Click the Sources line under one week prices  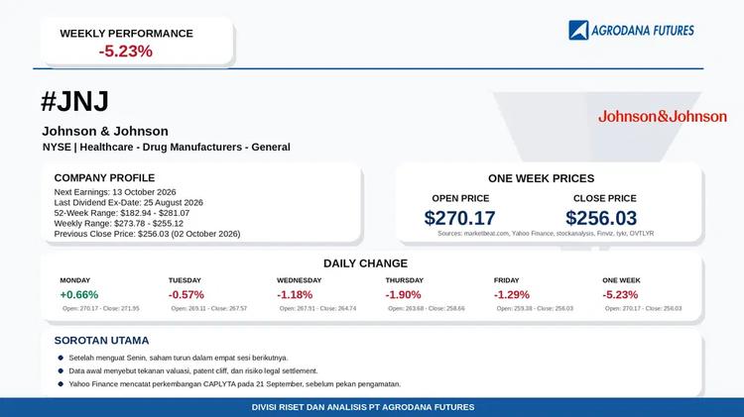546,234
